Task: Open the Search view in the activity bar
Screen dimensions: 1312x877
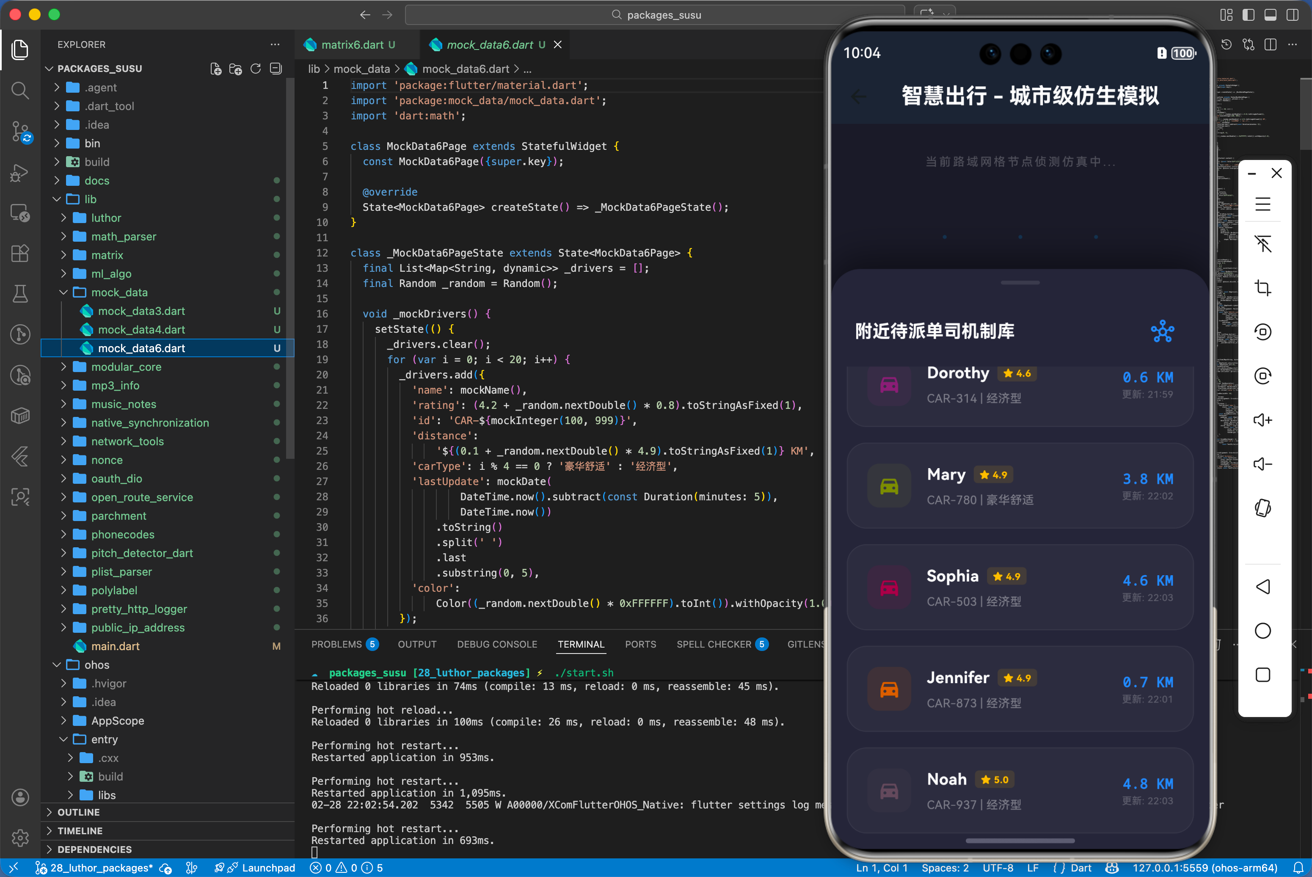Action: 20,90
